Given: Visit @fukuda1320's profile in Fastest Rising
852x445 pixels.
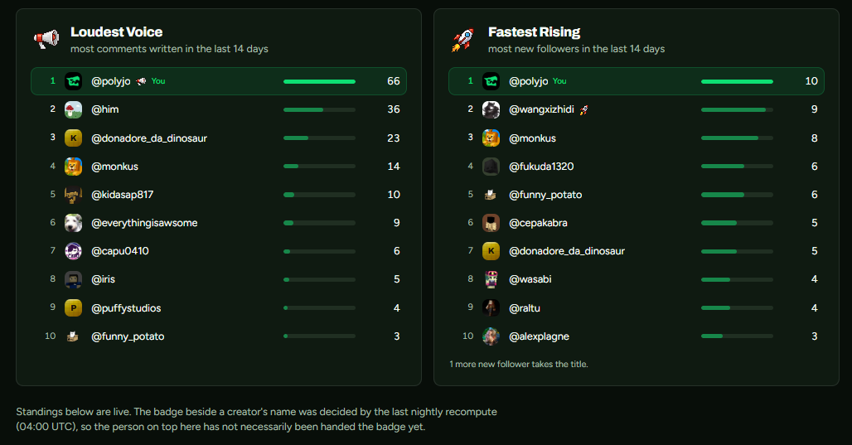Looking at the screenshot, I should 541,167.
